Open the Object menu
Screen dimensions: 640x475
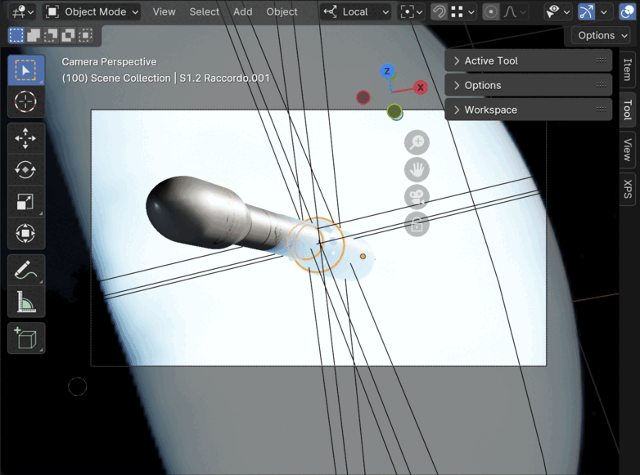coord(282,11)
